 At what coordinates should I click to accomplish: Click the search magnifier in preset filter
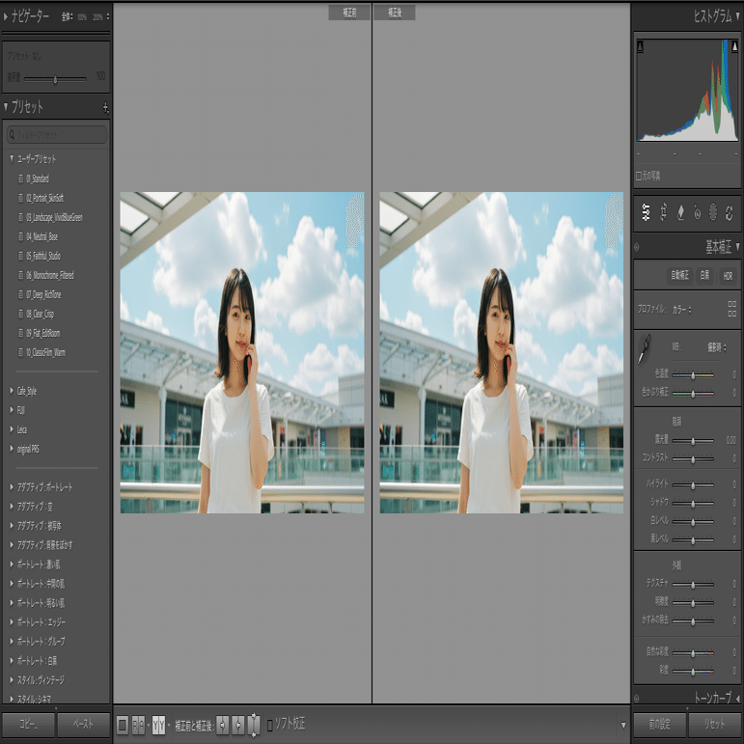pyautogui.click(x=13, y=134)
